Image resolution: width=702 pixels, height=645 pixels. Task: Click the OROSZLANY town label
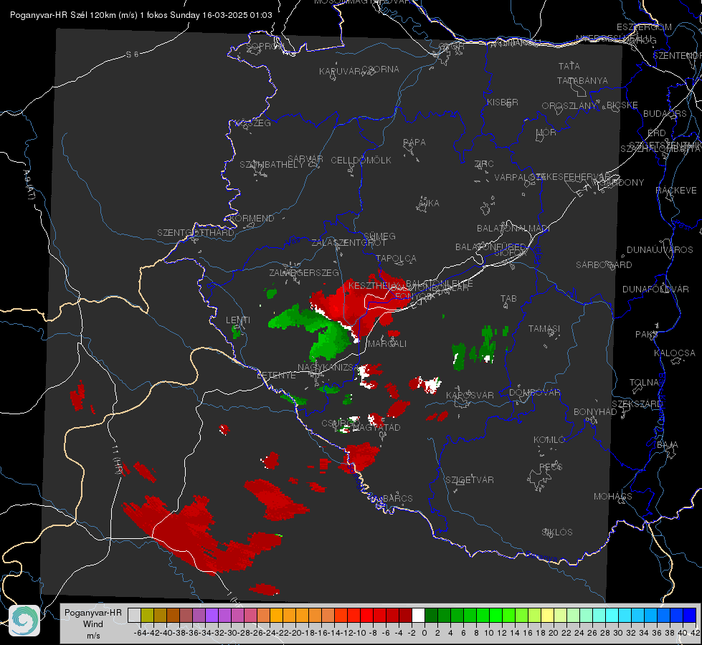coord(569,106)
